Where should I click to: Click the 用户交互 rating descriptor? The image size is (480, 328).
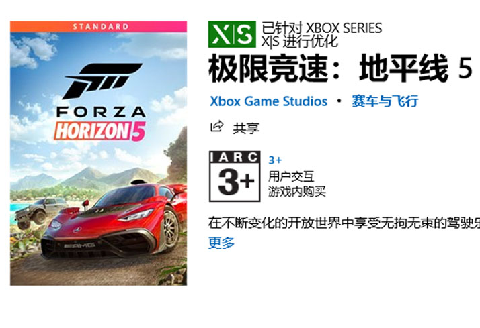click(x=291, y=176)
